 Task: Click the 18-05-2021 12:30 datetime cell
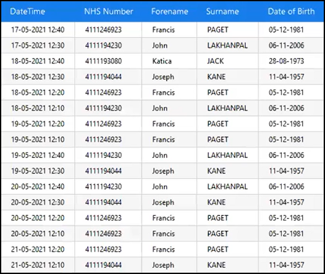pos(38,77)
